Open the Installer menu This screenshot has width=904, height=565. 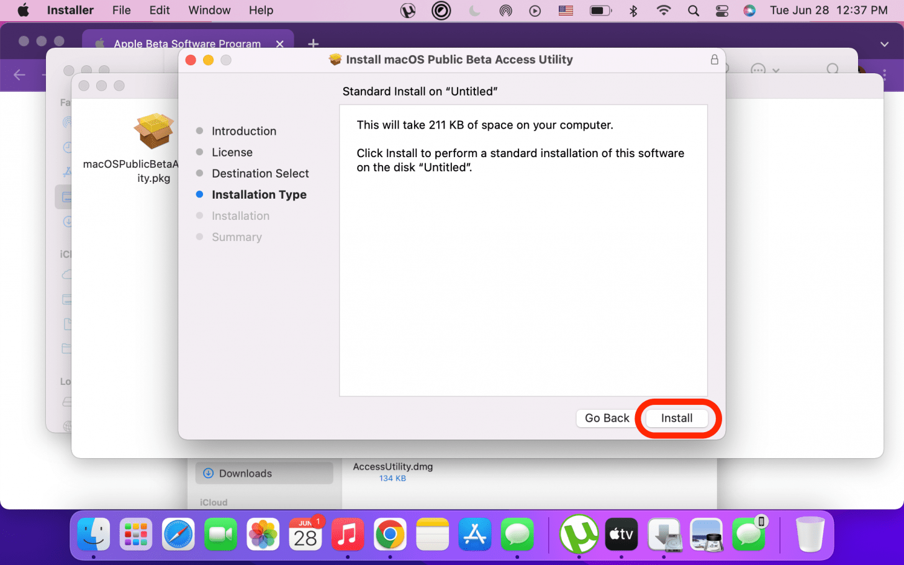pyautogui.click(x=70, y=10)
